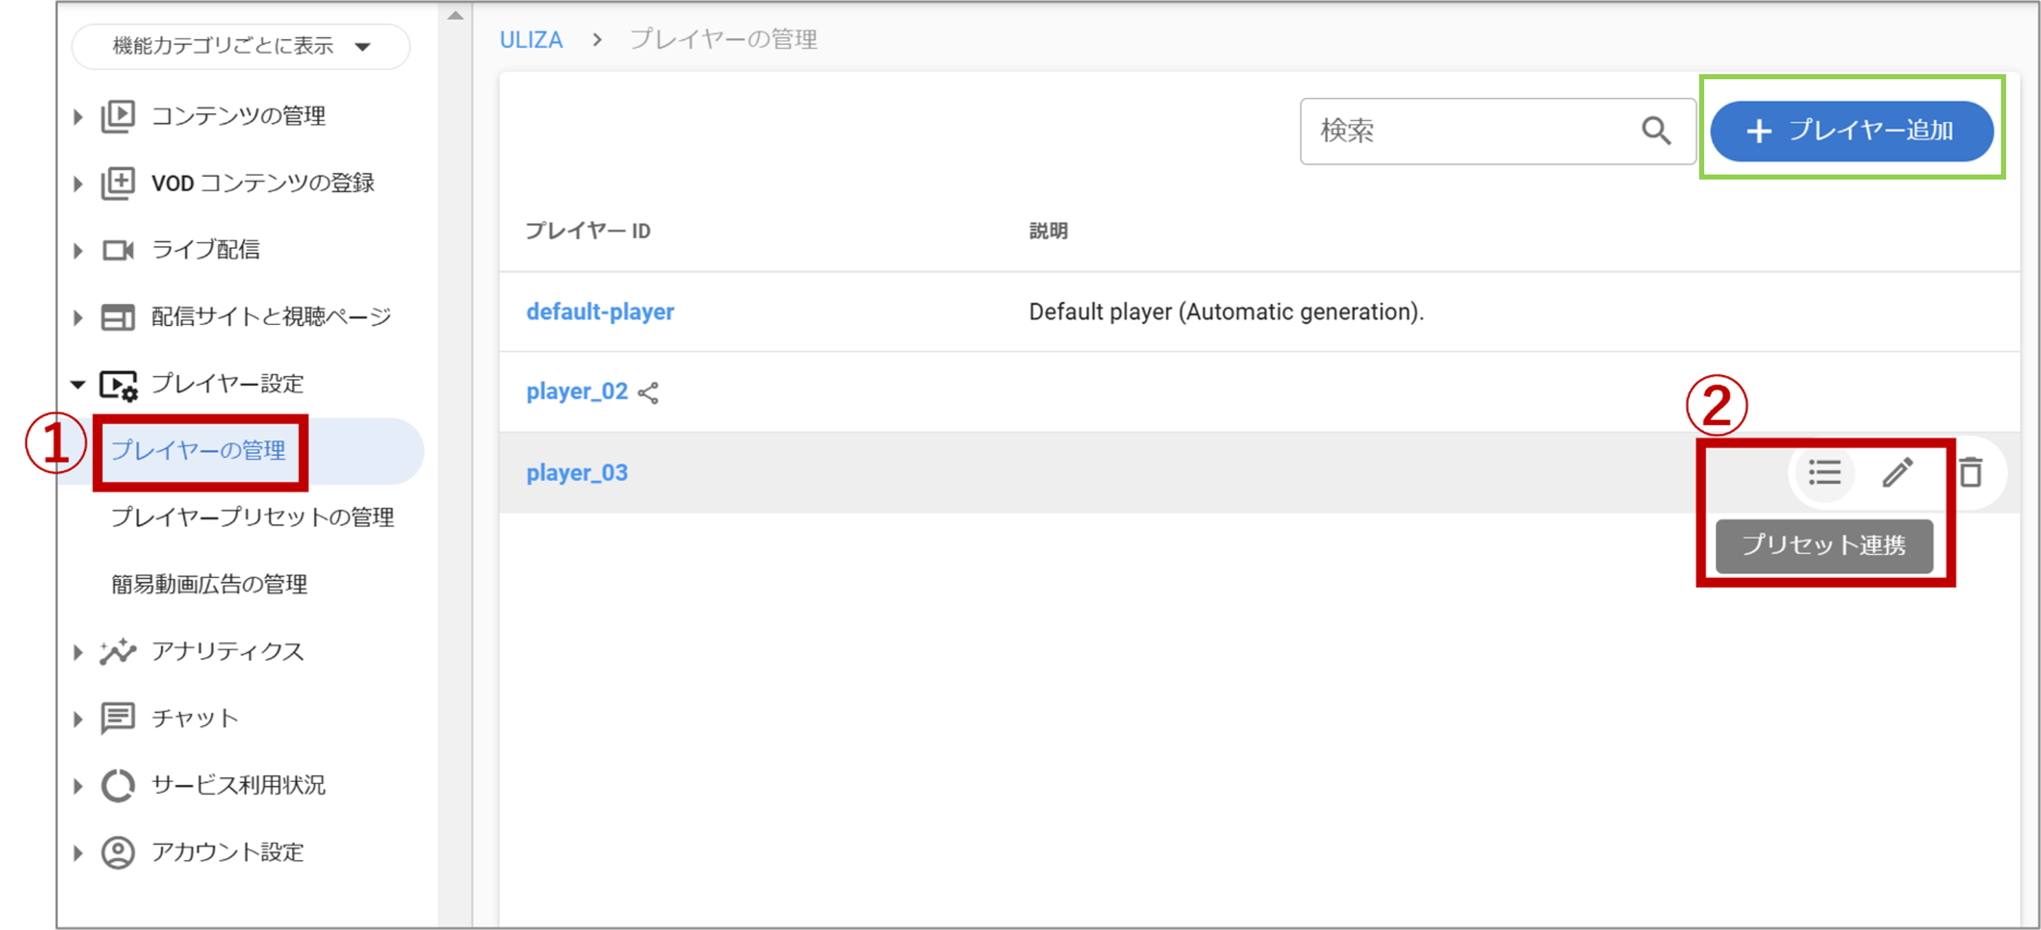Select サービス利用状況 menu label
The image size is (2041, 930).
coord(239,785)
